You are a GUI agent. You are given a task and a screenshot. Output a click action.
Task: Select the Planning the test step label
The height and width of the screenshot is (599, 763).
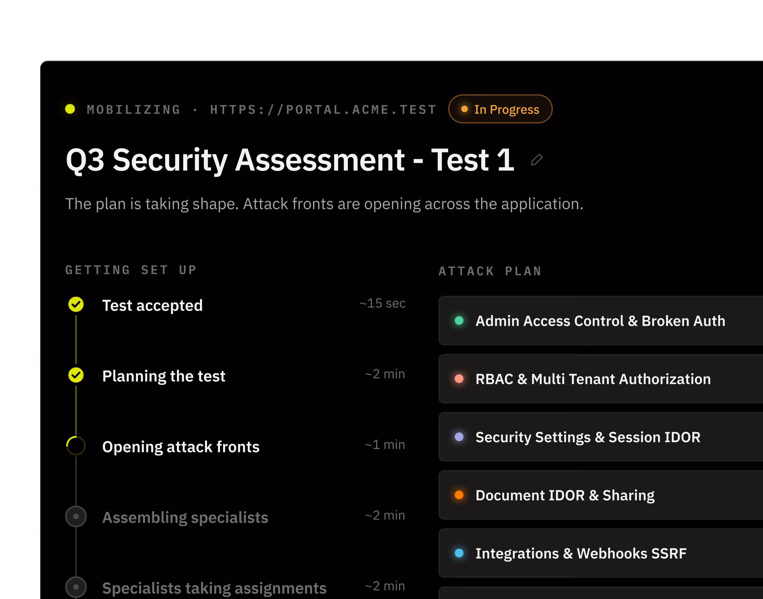click(163, 376)
